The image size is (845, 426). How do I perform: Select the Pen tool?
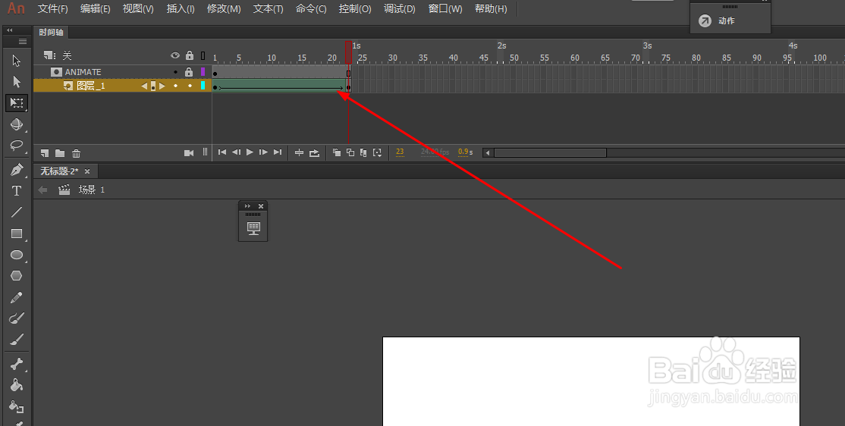pyautogui.click(x=16, y=170)
